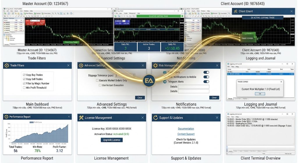Open the Contact Support link
The width and height of the screenshot is (298, 163).
(186, 134)
